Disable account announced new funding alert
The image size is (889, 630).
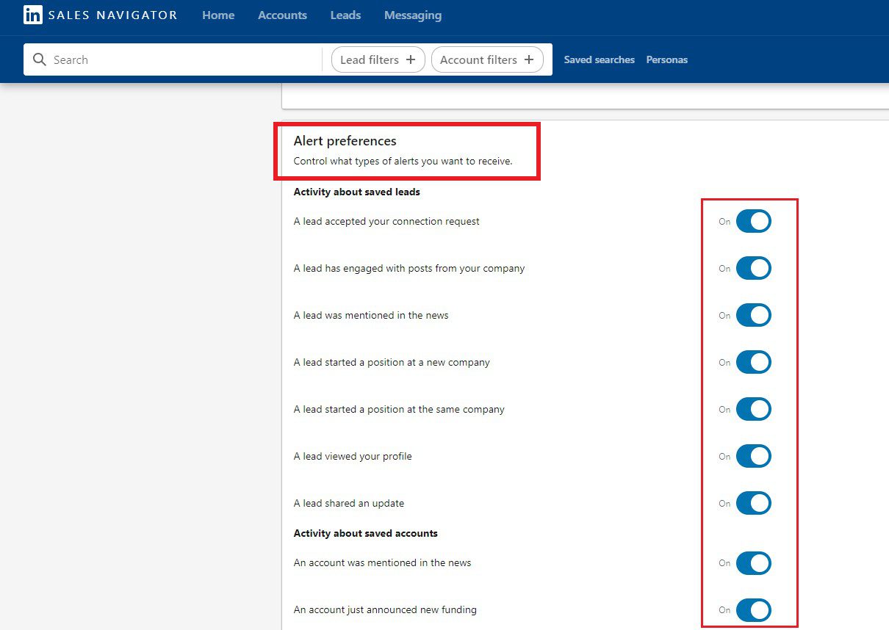753,609
